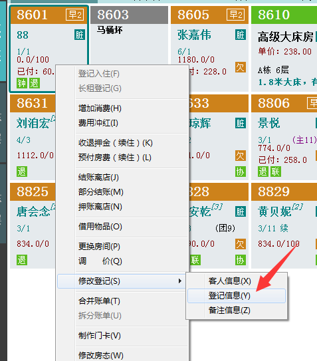Choose 结账离店(J) menu item
317x361 pixels.
point(98,178)
